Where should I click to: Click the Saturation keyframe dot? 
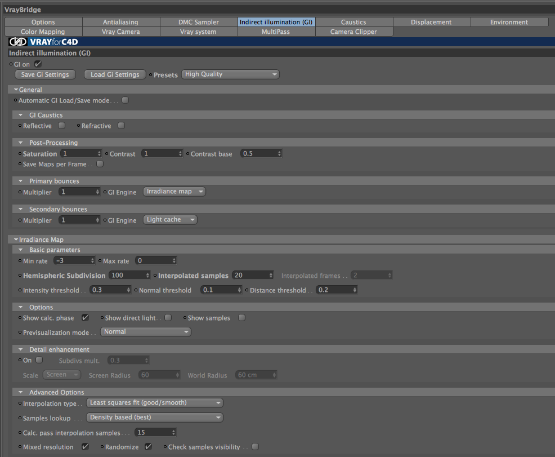coord(20,153)
